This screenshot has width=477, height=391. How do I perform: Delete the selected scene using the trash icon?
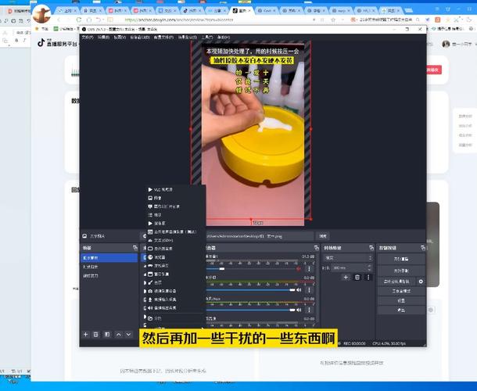point(96,334)
